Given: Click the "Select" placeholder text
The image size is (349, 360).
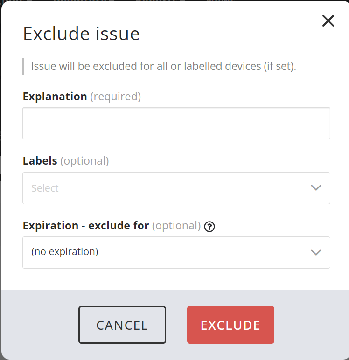Looking at the screenshot, I should [45, 188].
